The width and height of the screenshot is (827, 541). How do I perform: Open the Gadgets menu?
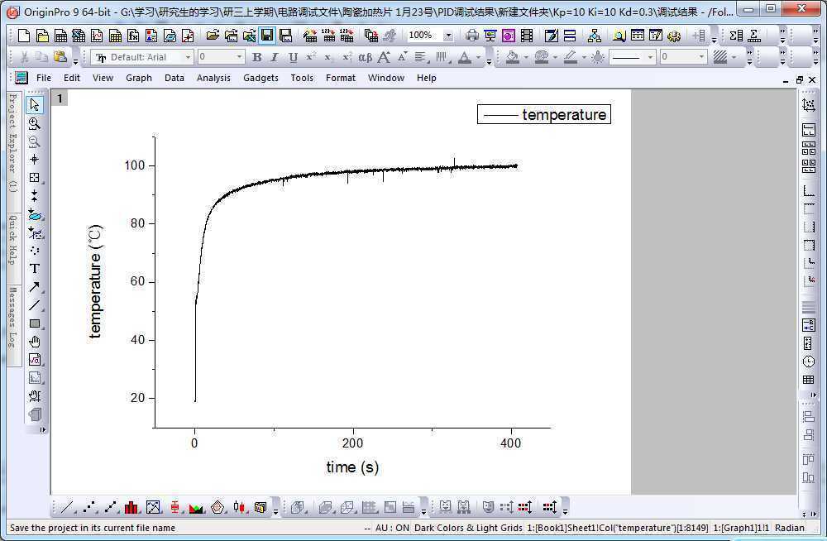(261, 78)
